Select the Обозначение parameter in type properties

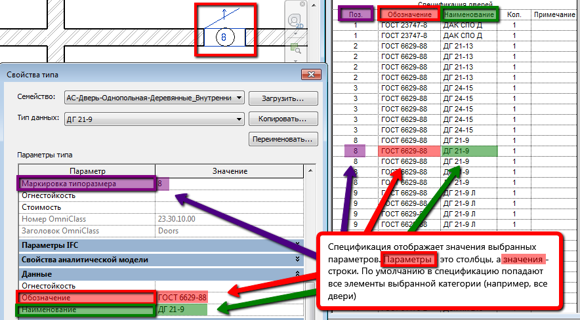(86, 298)
